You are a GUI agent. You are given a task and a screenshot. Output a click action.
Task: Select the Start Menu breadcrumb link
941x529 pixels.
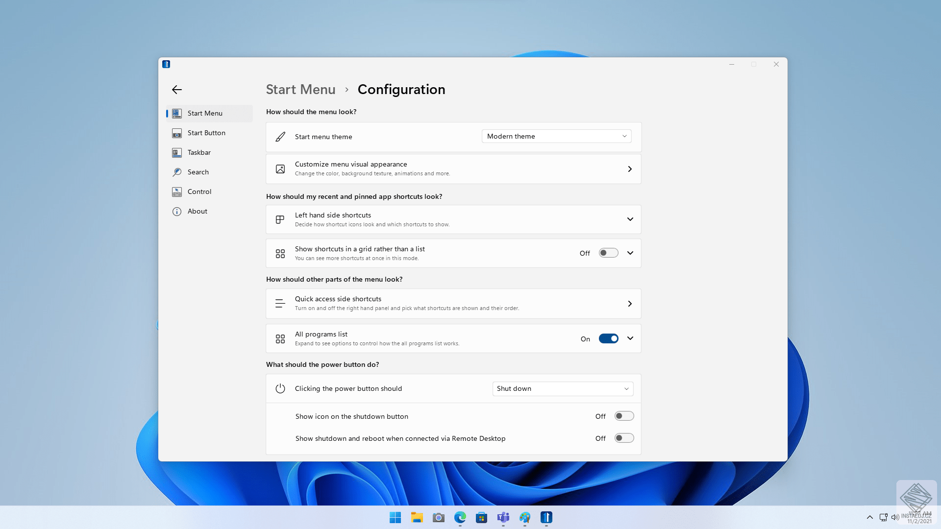pyautogui.click(x=300, y=89)
